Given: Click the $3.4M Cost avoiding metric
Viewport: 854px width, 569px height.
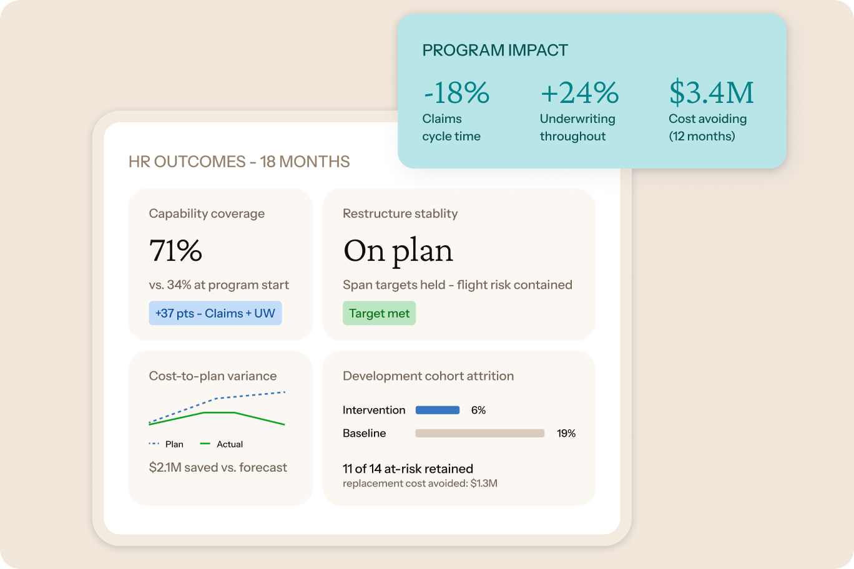Looking at the screenshot, I should (712, 110).
